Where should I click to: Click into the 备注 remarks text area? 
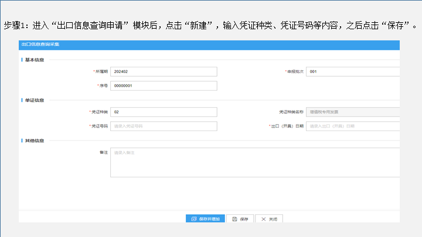click(255, 162)
